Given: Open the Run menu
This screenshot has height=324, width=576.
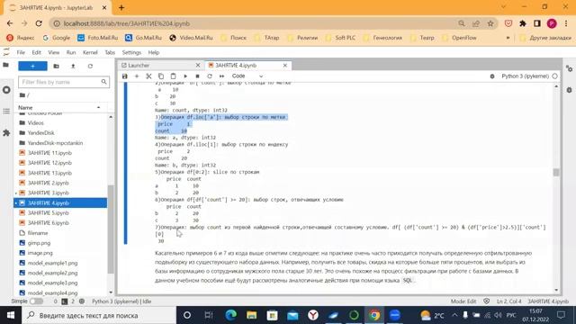Looking at the screenshot, I should pyautogui.click(x=71, y=52).
